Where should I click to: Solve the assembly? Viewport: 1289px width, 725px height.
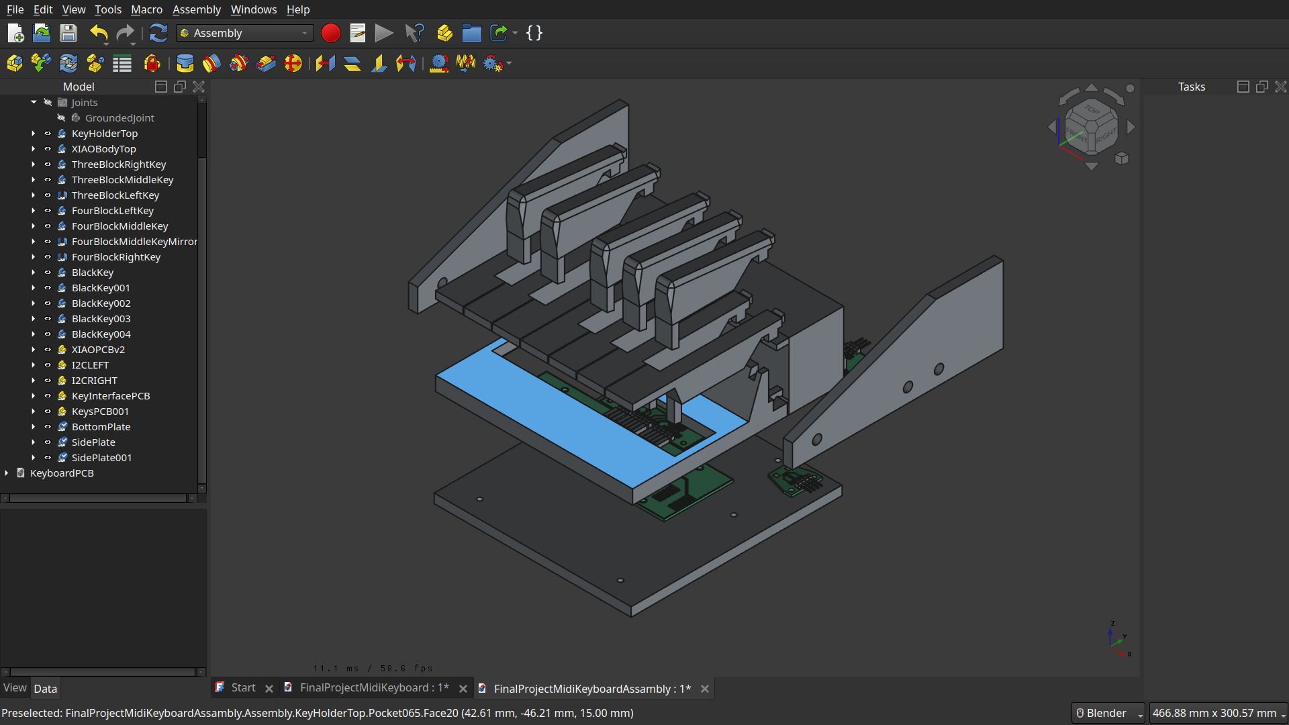point(68,64)
